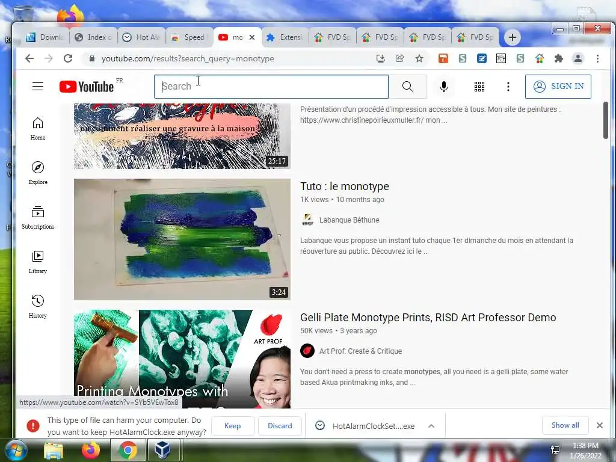Click Show all downloads
Image resolution: width=616 pixels, height=462 pixels.
tap(565, 425)
